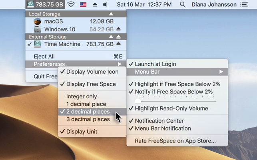Select the Time Machine volume row
The width and height of the screenshot is (257, 160).
click(x=76, y=44)
